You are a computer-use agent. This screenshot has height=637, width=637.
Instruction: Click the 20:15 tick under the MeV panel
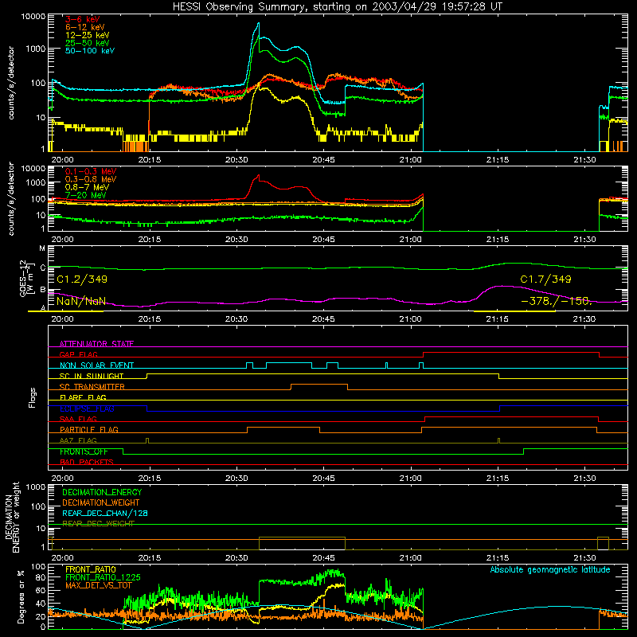tap(150, 240)
